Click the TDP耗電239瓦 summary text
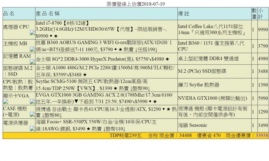This screenshot has height=161, width=269. click(126, 135)
